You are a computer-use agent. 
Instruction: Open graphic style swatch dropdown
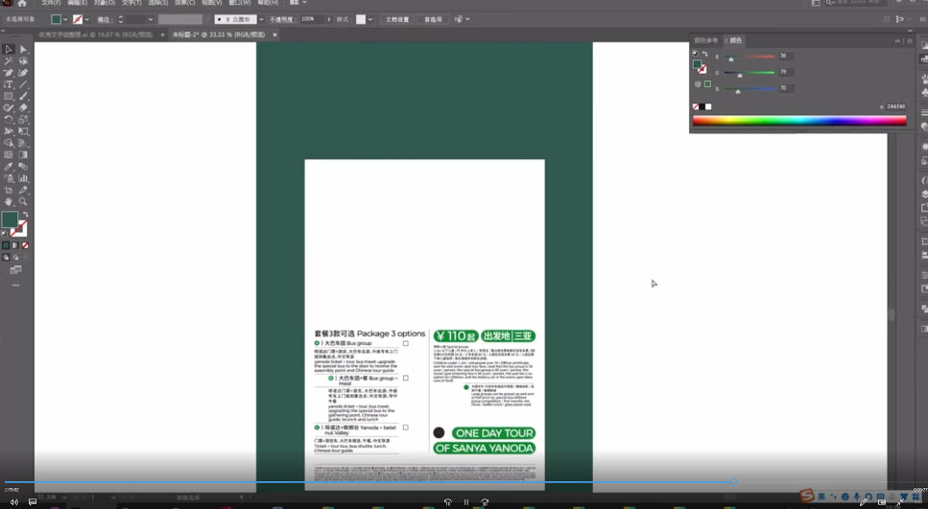tap(370, 19)
